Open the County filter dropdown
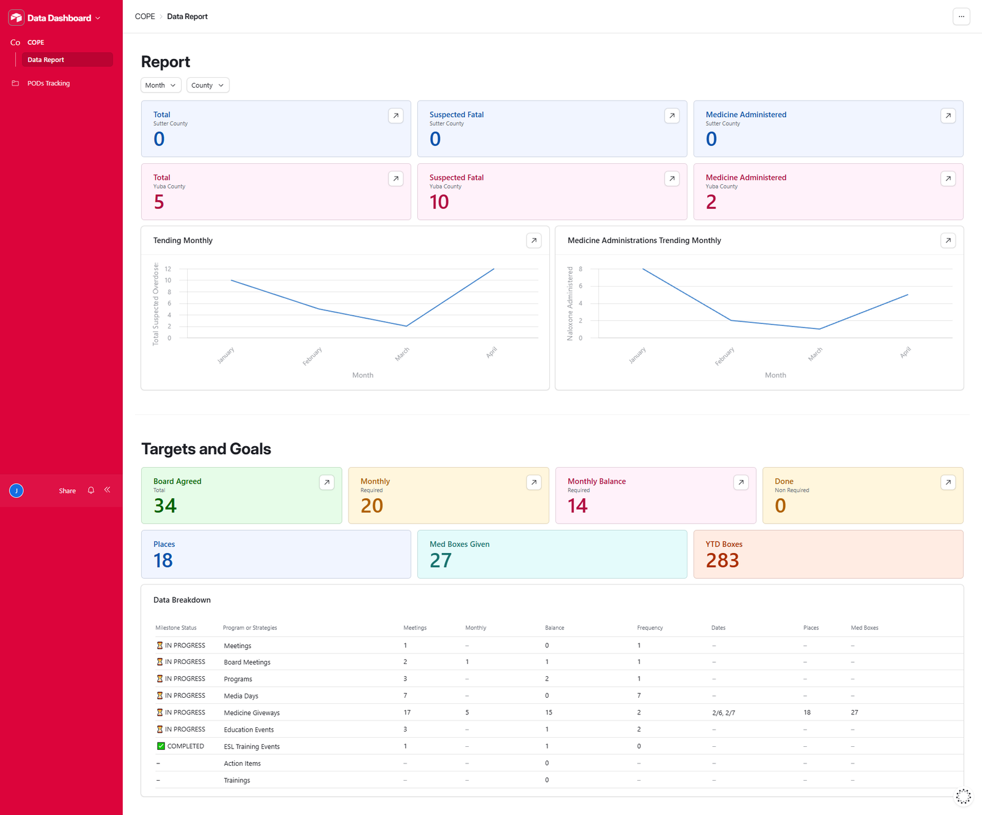Viewport: 982px width, 815px height. point(208,85)
